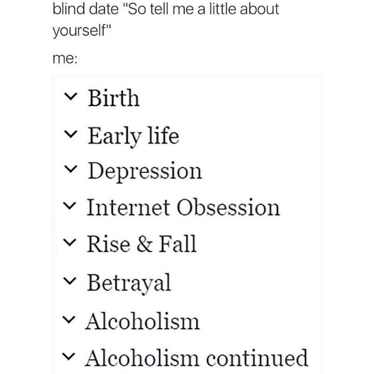Expand the Early life chevron

click(70, 134)
